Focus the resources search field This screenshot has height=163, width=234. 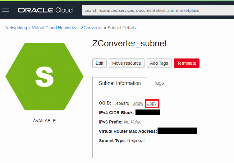158,10
